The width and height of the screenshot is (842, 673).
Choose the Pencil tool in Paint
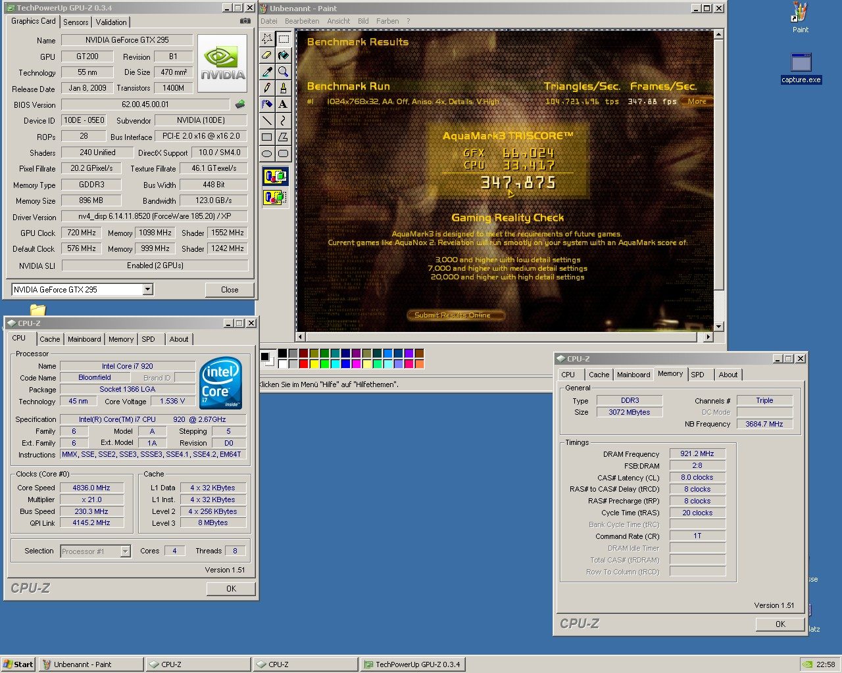tap(267, 87)
